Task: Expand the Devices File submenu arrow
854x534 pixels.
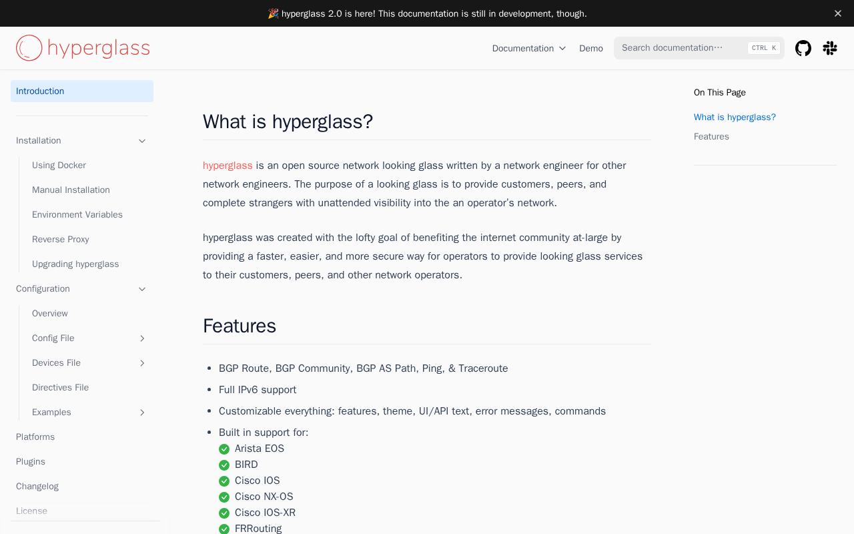Action: 142,363
